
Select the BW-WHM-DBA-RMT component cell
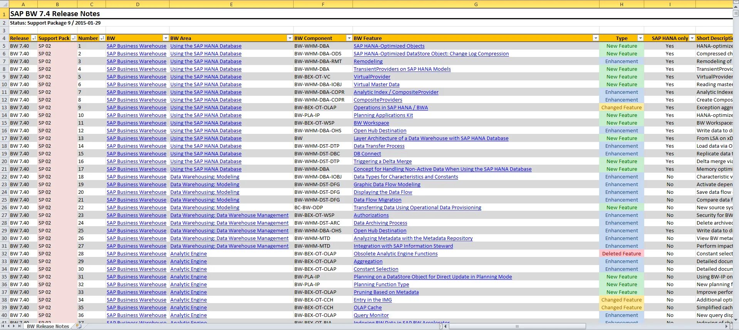tap(323, 61)
